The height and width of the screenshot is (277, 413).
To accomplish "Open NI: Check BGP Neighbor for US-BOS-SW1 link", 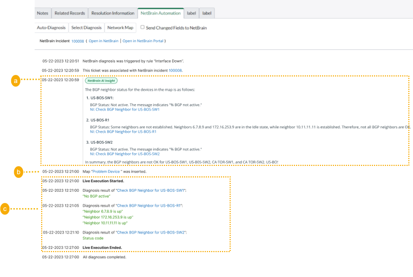I will coord(125,109).
